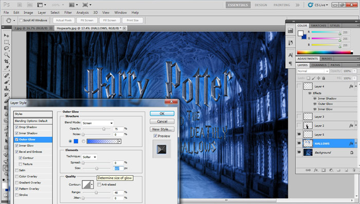This screenshot has width=360, height=204.
Task: Click the lock image pixels brush icon
Action: [313, 78]
